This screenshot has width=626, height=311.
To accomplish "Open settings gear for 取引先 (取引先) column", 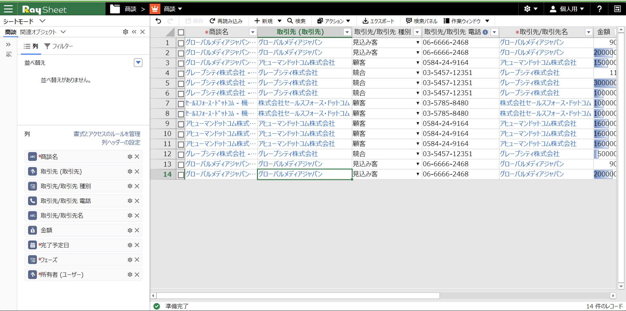I will pyautogui.click(x=130, y=171).
